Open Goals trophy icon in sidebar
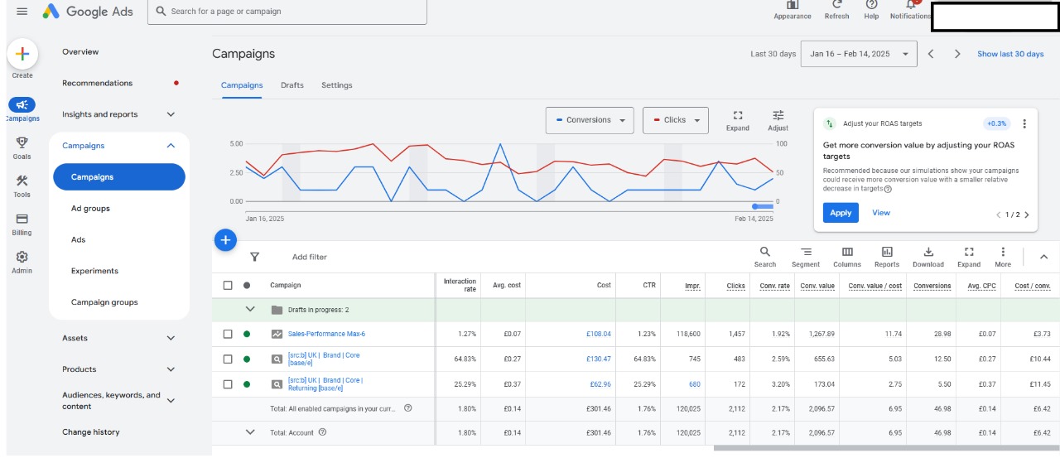1060x458 pixels. pos(22,142)
